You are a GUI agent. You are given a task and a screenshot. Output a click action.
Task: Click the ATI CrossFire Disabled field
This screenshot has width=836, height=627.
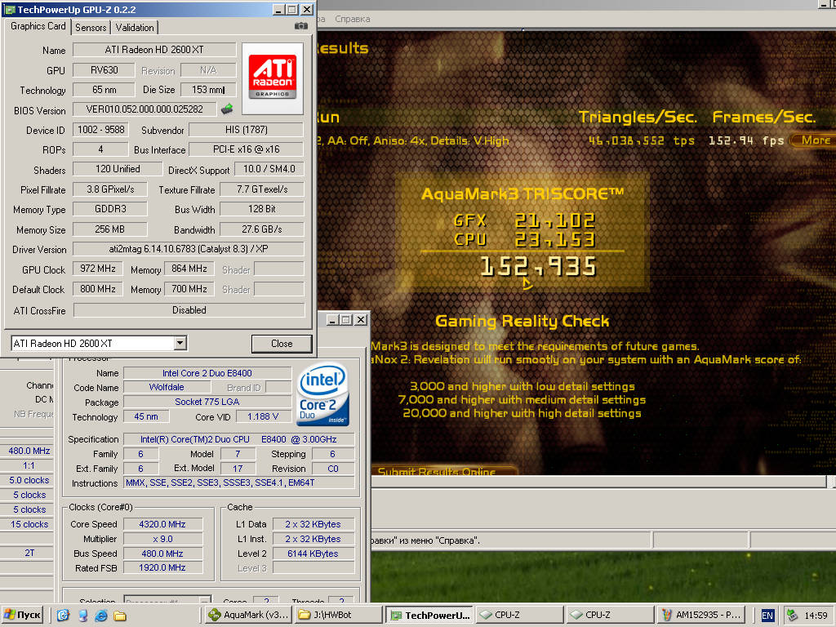tap(189, 309)
